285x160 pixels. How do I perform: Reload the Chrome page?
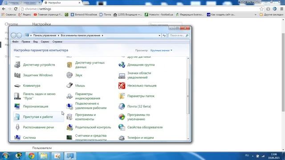[x=16, y=9]
